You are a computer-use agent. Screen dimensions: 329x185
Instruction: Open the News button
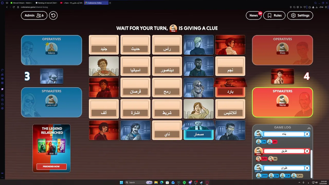pyautogui.click(x=253, y=15)
